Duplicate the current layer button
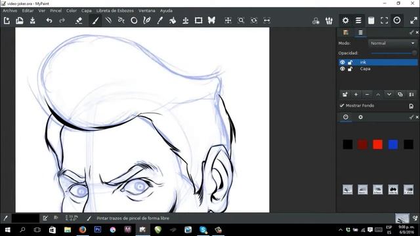This screenshot has height=236, width=420. click(x=400, y=94)
